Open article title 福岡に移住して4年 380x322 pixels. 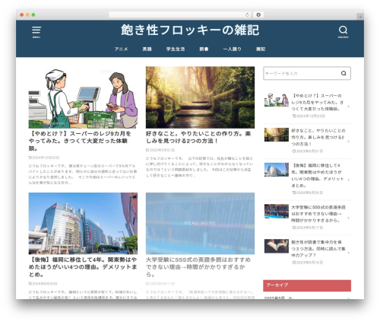pos(83,267)
